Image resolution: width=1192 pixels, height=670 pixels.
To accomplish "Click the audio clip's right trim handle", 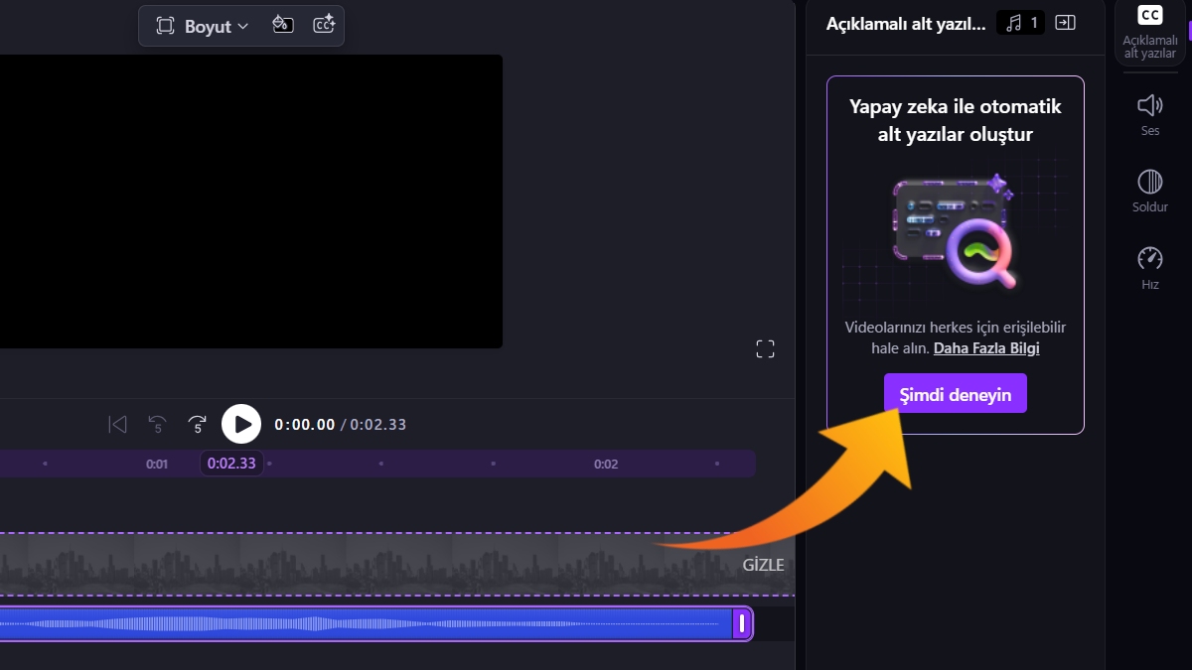I will pos(741,623).
